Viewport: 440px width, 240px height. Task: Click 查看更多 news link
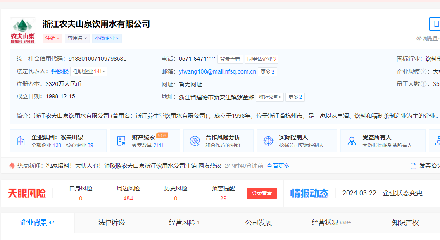click(278, 166)
